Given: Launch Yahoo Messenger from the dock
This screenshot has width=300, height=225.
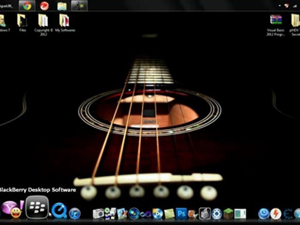Looking at the screenshot, I should coord(13,209).
